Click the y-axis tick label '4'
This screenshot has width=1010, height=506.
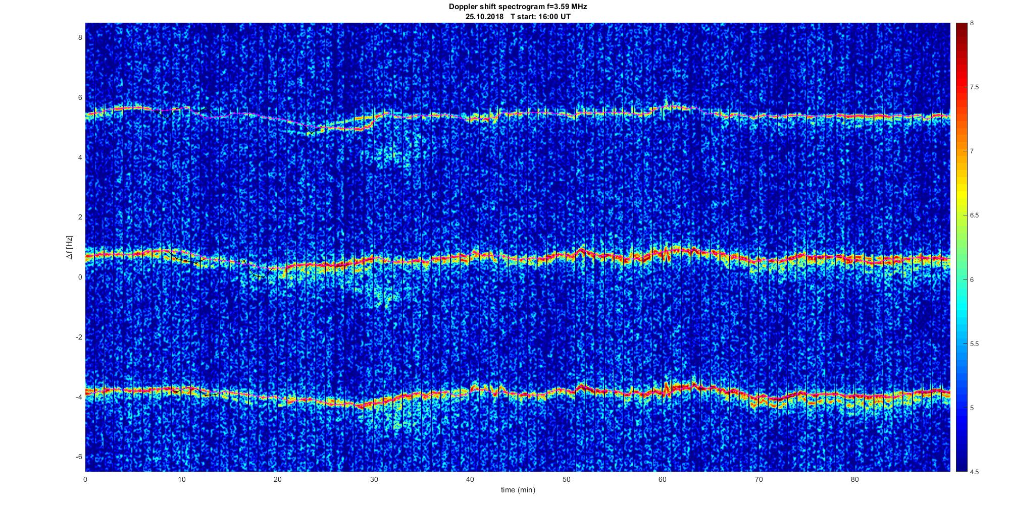[x=80, y=157]
